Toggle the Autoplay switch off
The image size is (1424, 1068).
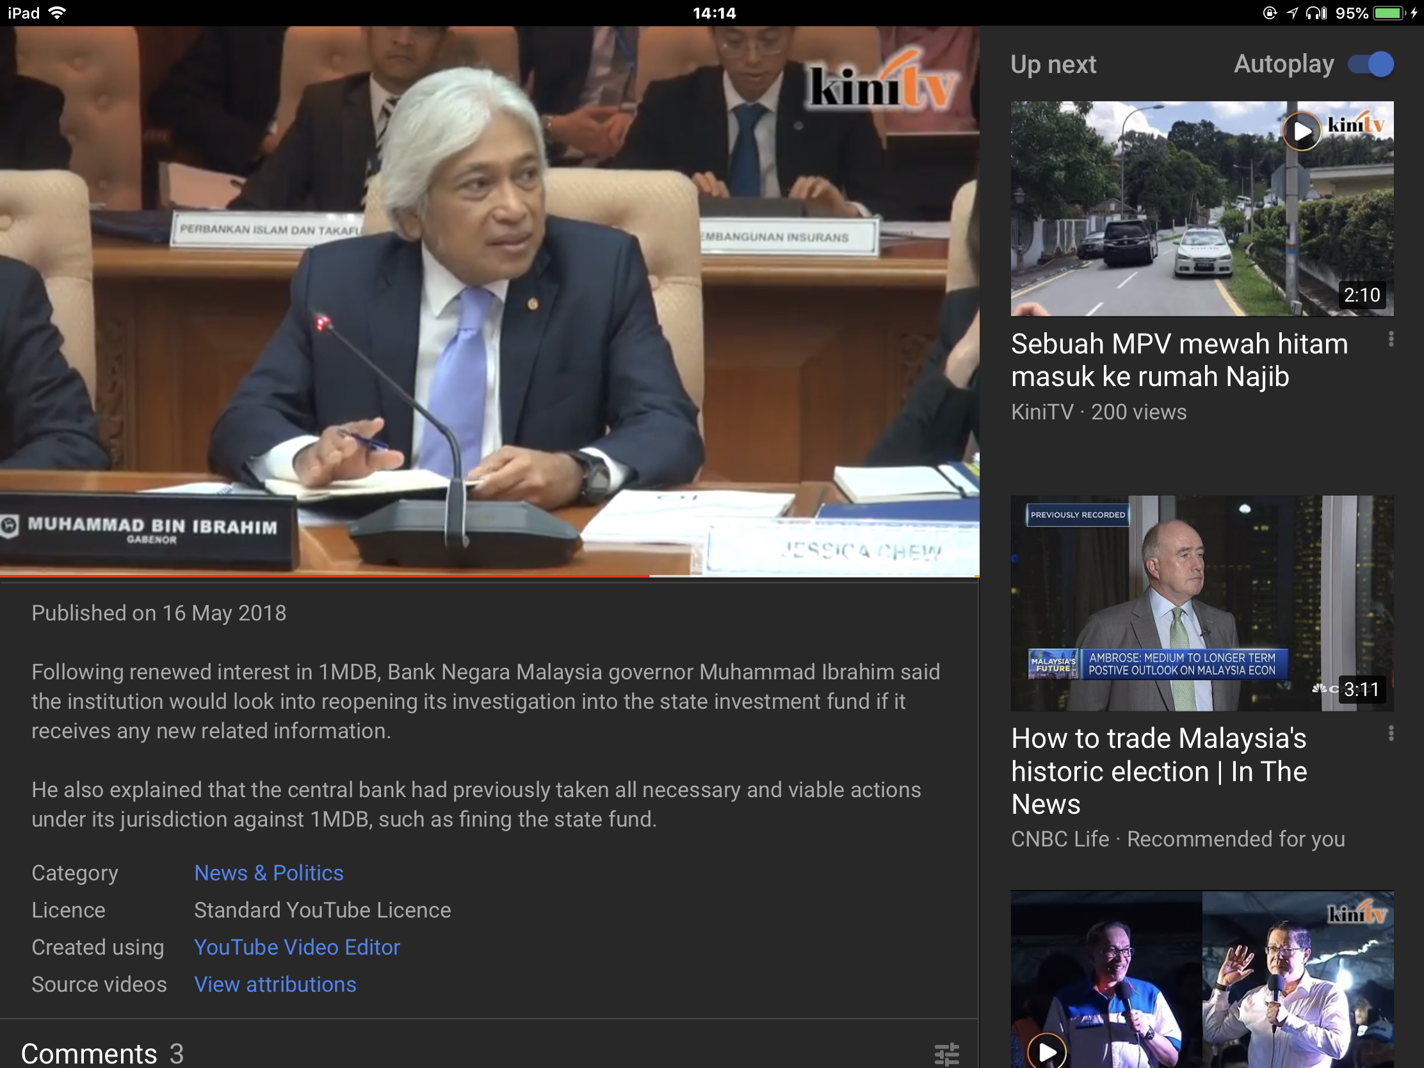coord(1371,65)
